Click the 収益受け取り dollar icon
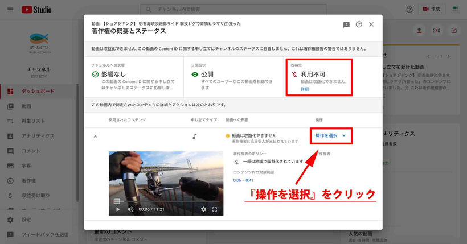Image resolution: width=467 pixels, height=244 pixels. tap(10, 196)
